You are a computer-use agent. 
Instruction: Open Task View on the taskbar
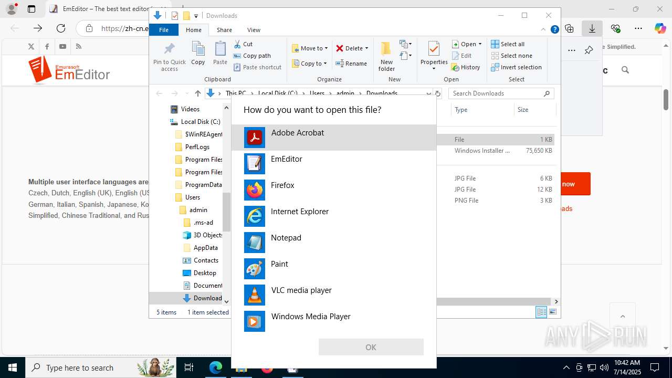(189, 367)
